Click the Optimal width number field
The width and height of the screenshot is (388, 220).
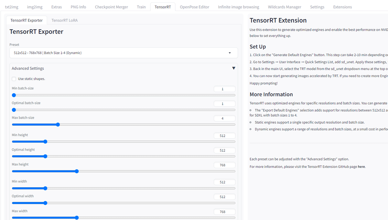pos(224,197)
